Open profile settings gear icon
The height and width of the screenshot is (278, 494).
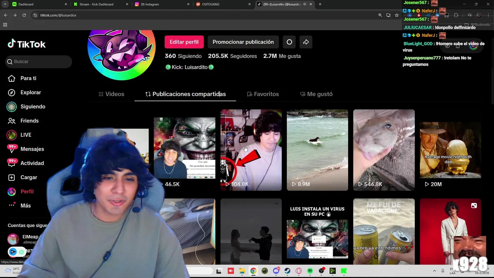(x=289, y=42)
